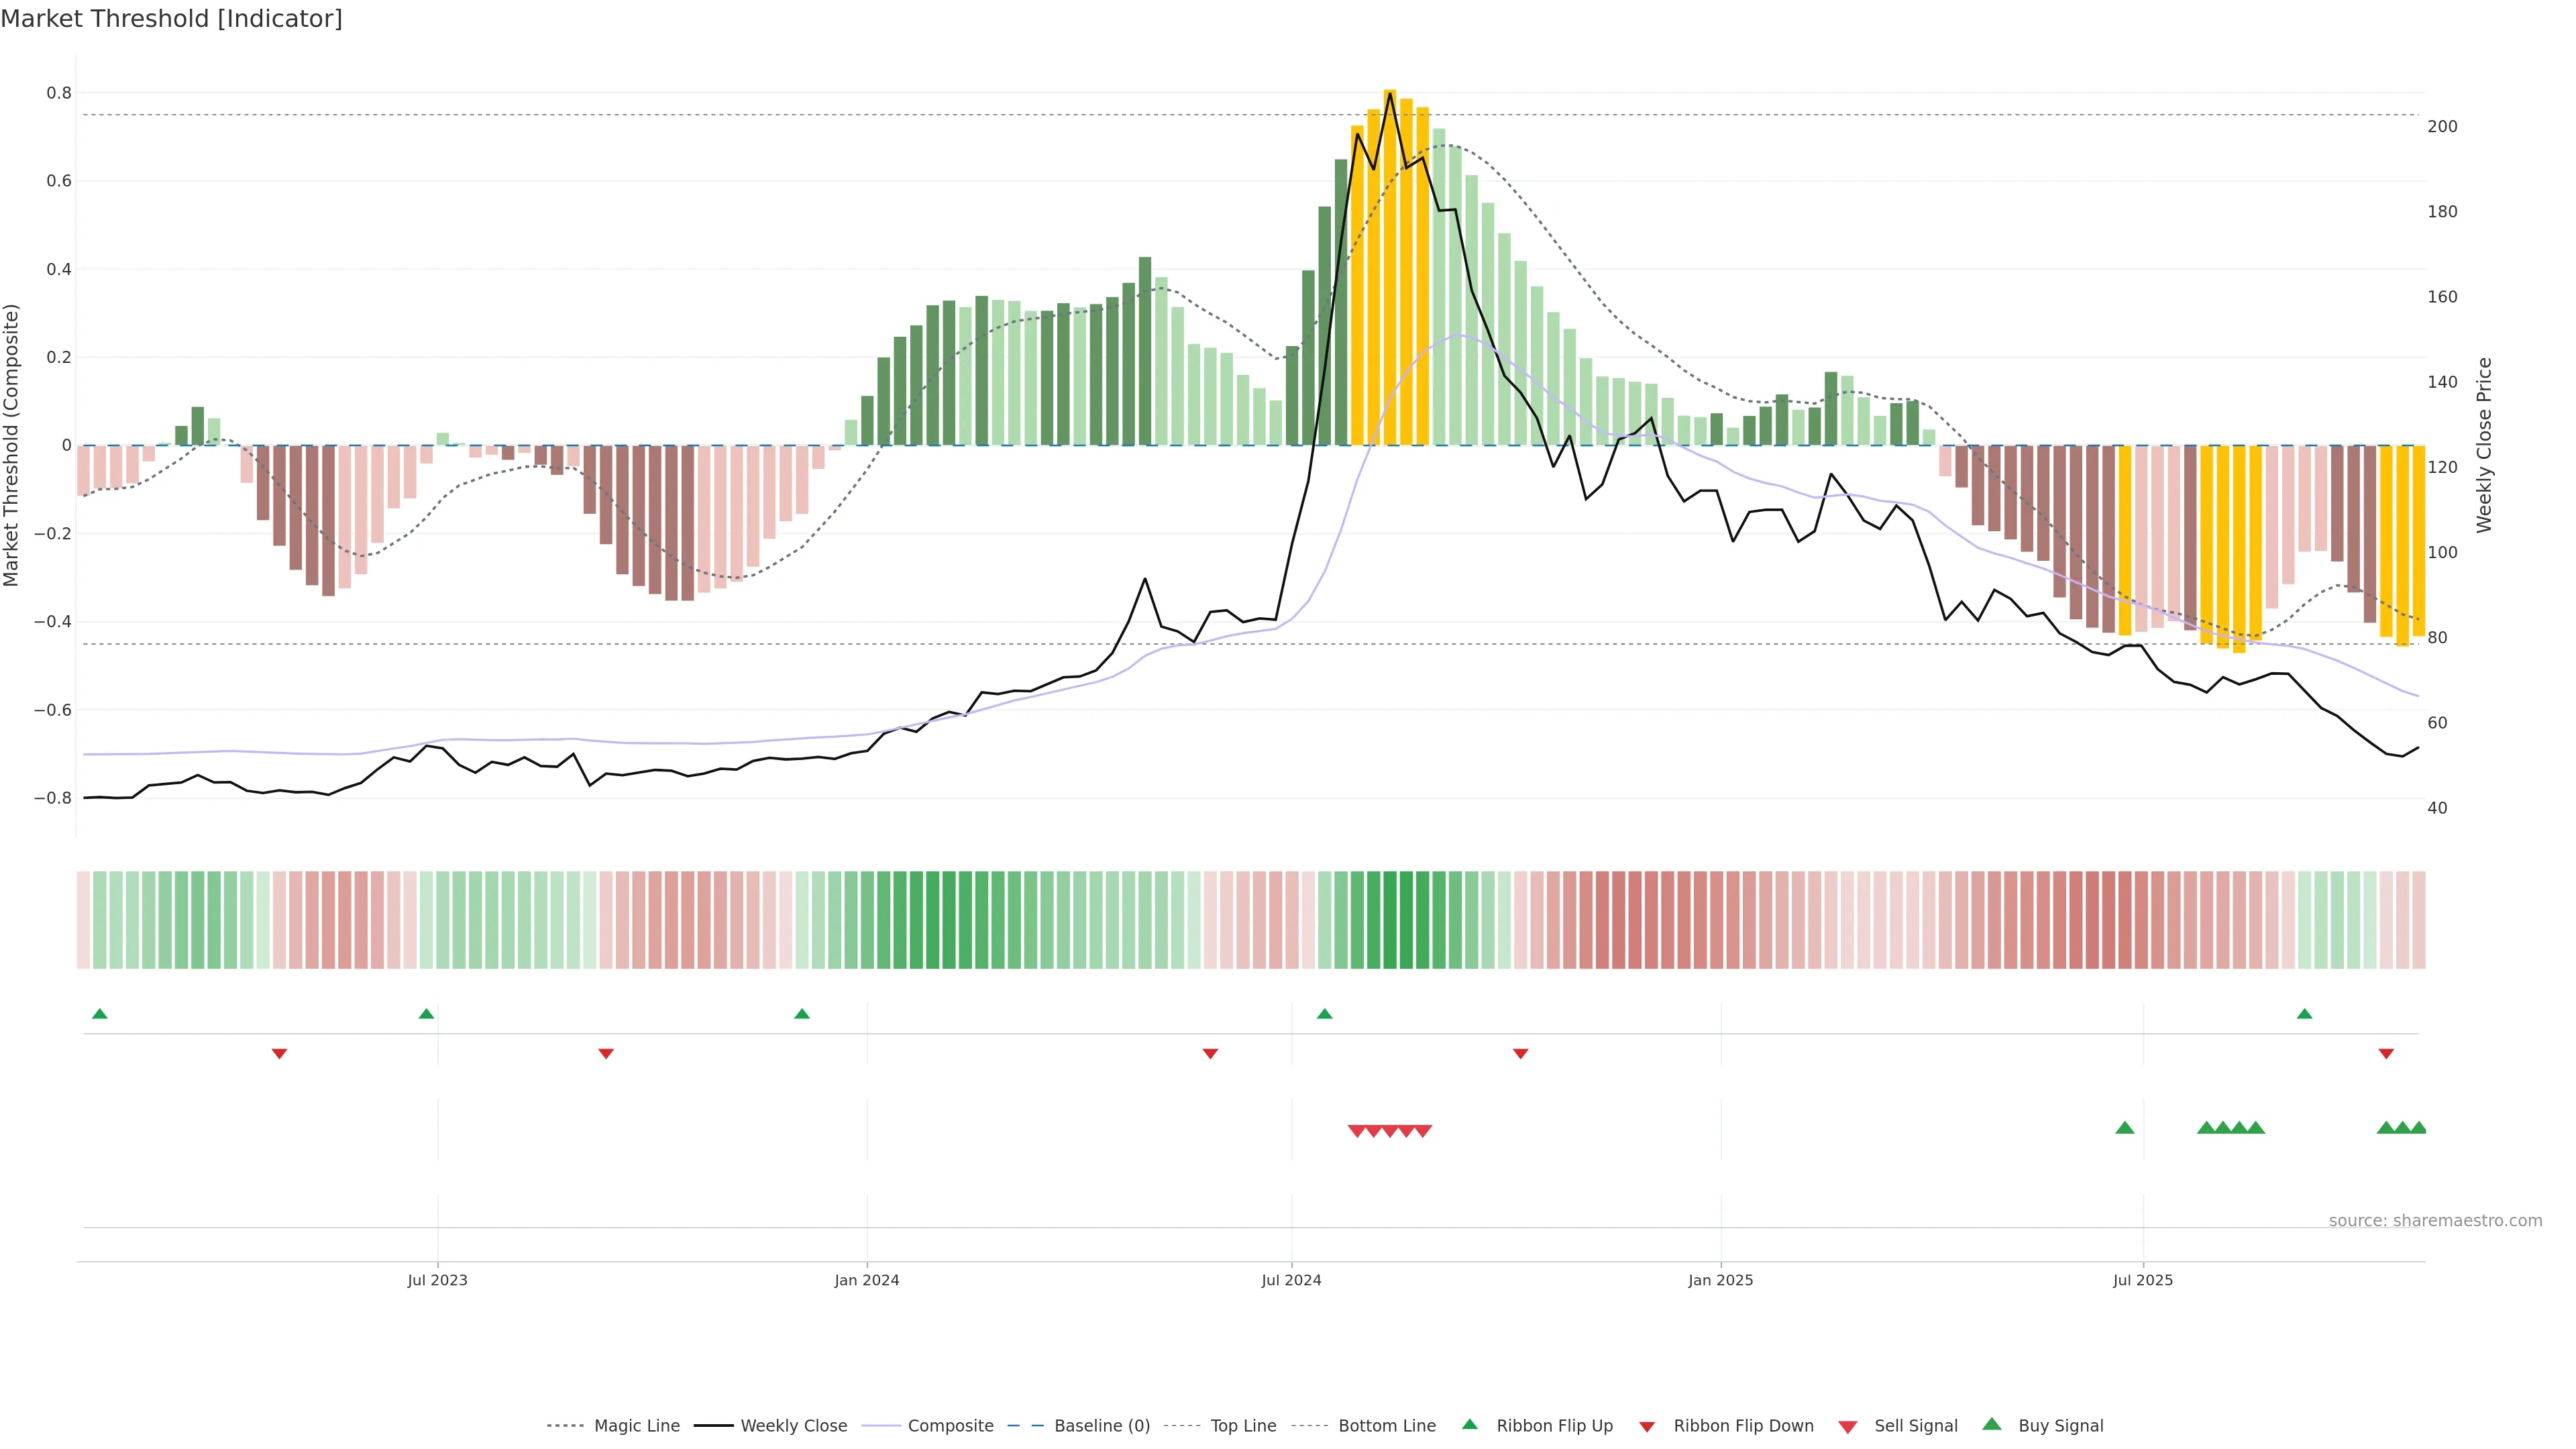2576x1449 pixels.
Task: Click the Market Threshold [Indicator] title
Action: click(x=171, y=19)
